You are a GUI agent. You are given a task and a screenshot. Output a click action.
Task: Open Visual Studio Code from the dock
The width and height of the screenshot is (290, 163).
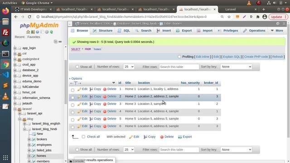[x=5, y=75]
